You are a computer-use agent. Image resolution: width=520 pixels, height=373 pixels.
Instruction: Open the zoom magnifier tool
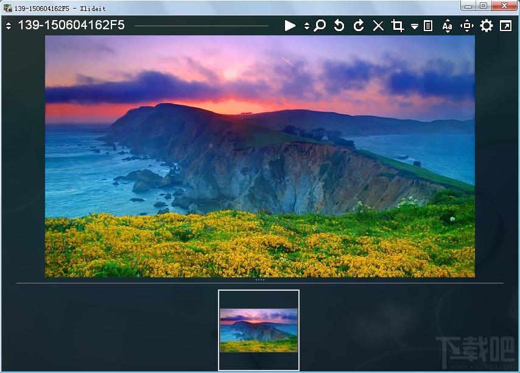320,26
